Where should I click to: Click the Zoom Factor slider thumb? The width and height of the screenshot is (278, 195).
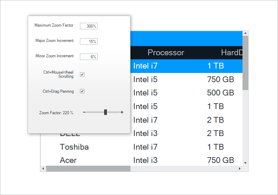pos(106,112)
